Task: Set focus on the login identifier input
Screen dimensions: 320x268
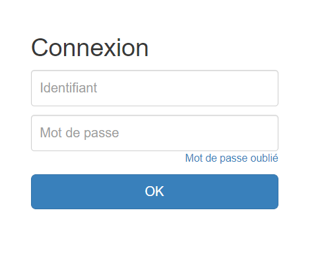Action: coord(154,88)
